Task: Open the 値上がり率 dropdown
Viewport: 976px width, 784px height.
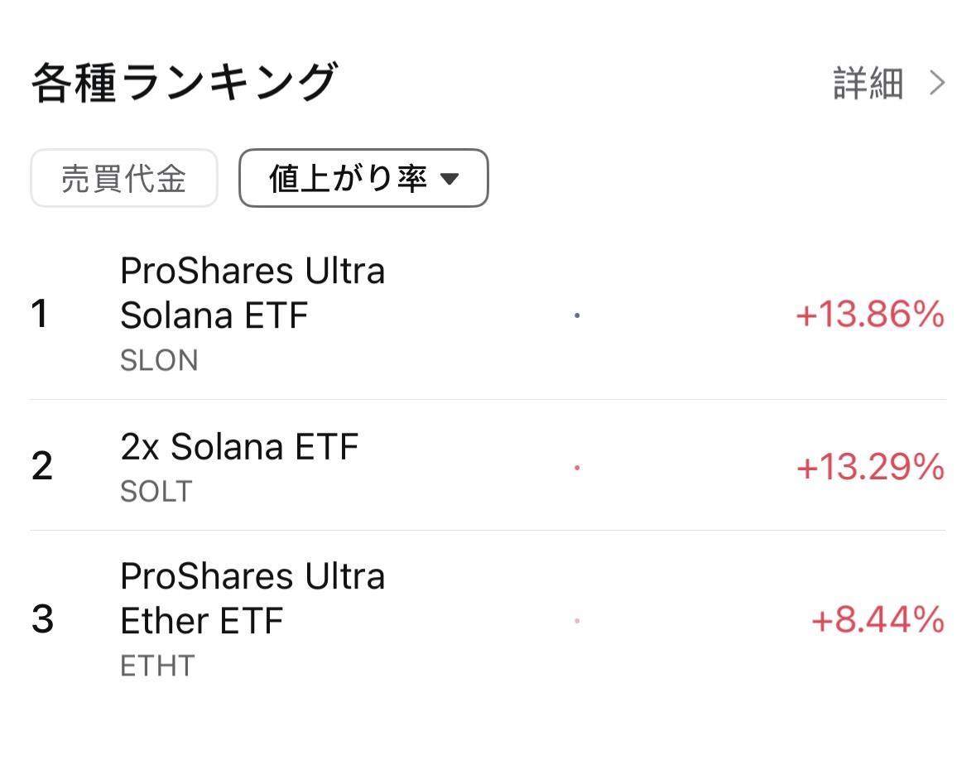Action: 363,178
